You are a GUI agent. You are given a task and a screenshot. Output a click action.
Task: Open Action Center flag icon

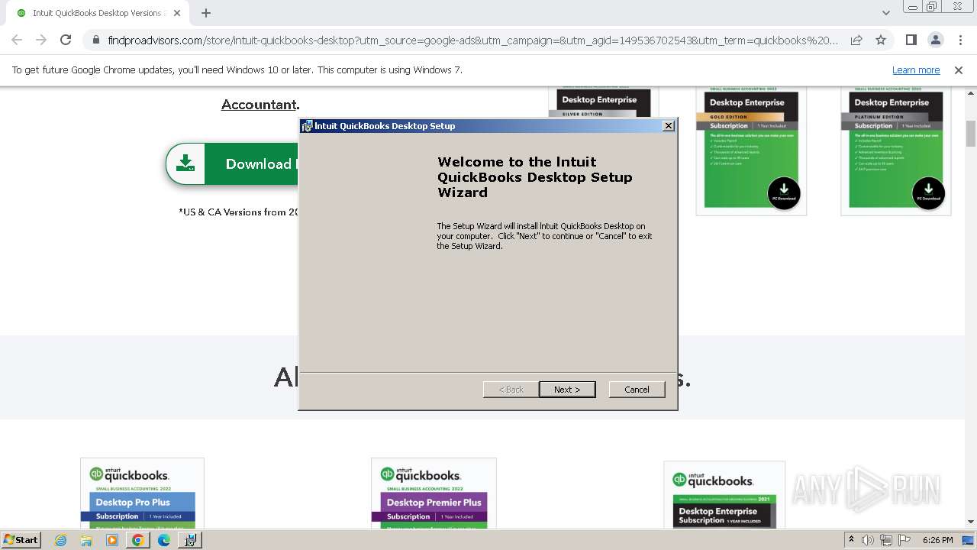point(904,540)
